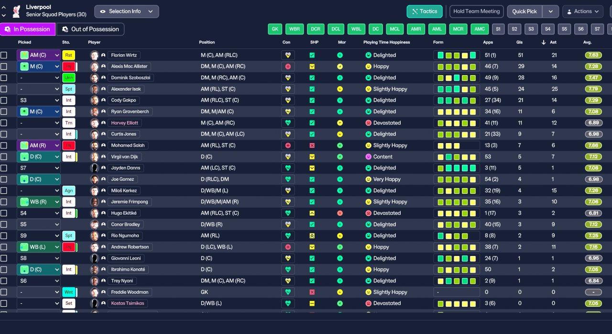Tick the checkbox for Florian Wirtz
612x334 pixels.
[x=4, y=55]
